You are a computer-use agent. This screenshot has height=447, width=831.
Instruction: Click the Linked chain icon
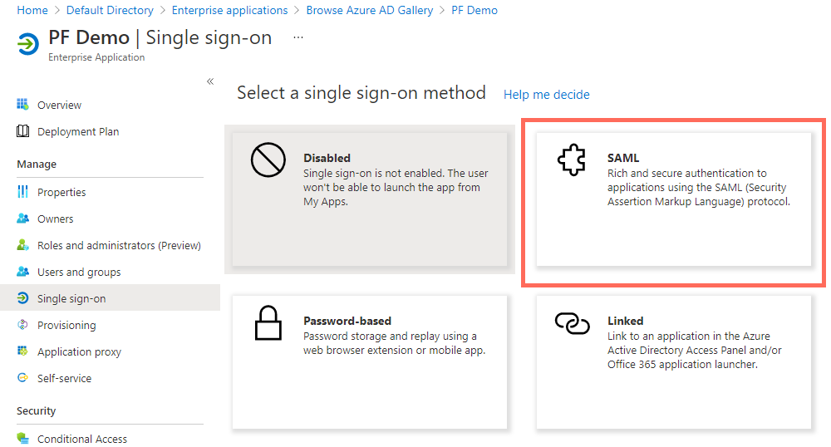[572, 323]
